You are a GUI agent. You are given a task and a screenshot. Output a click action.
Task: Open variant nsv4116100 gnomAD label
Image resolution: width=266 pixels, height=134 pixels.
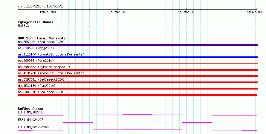pos(51,54)
